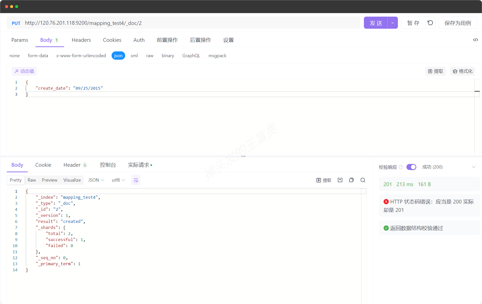This screenshot has width=482, height=304.
Task: Click the "successful": 1 response line
Action: point(65,240)
